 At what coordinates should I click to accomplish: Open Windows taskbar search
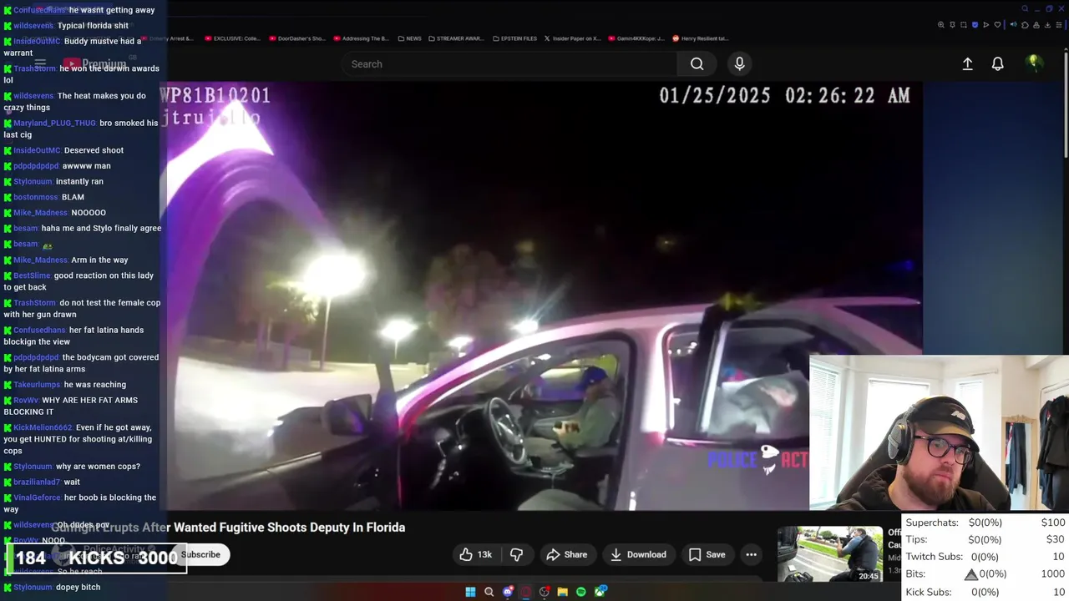coord(489,592)
